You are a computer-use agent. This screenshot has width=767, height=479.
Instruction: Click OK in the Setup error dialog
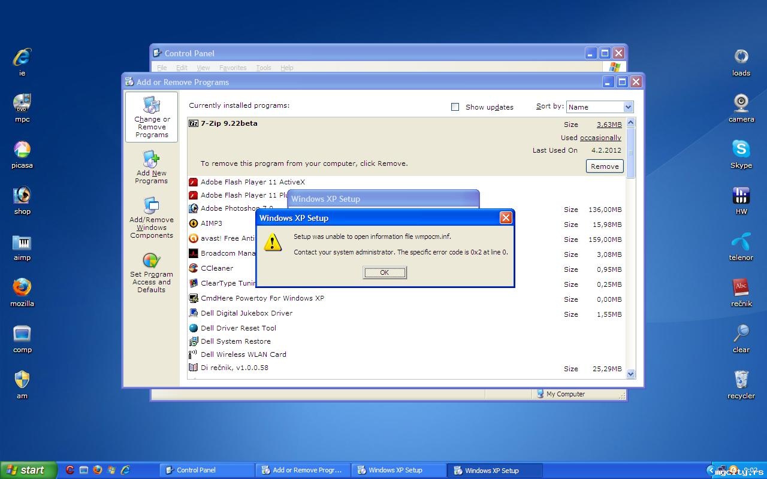pyautogui.click(x=385, y=272)
